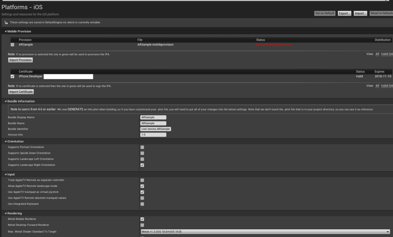The image size is (393, 237).
Task: Click the certificate view Valid Only link
Action: 387,86
